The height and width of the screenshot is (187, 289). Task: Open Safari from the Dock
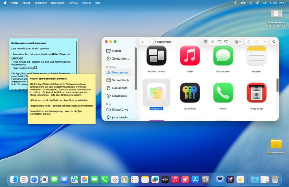[x=34, y=179]
